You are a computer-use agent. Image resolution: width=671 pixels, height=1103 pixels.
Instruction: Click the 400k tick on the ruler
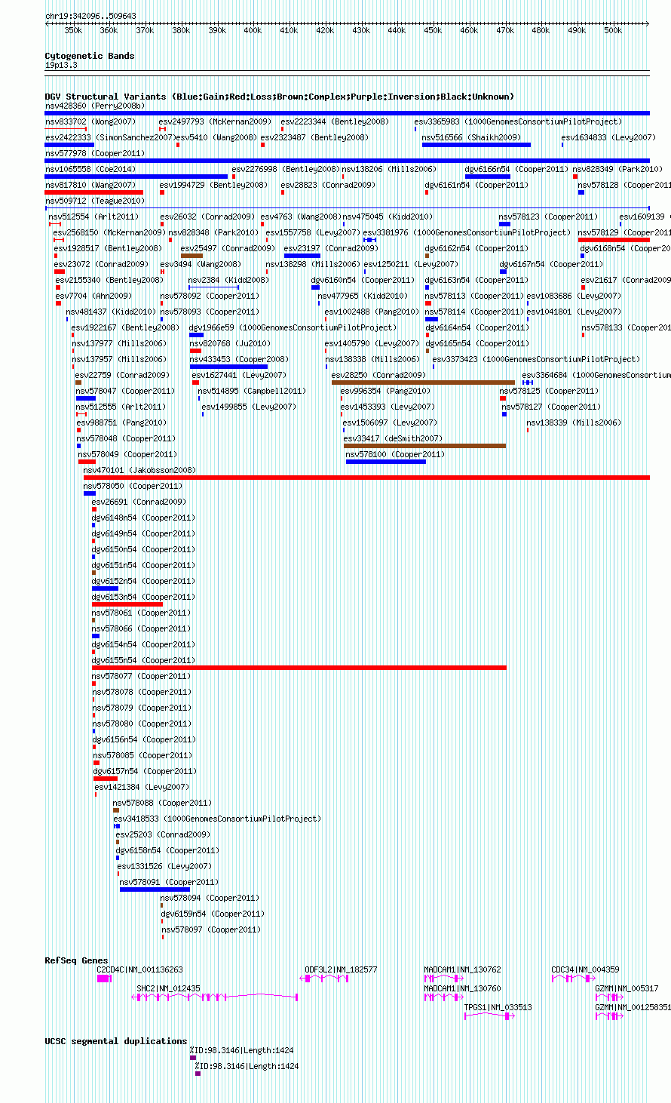[x=253, y=31]
